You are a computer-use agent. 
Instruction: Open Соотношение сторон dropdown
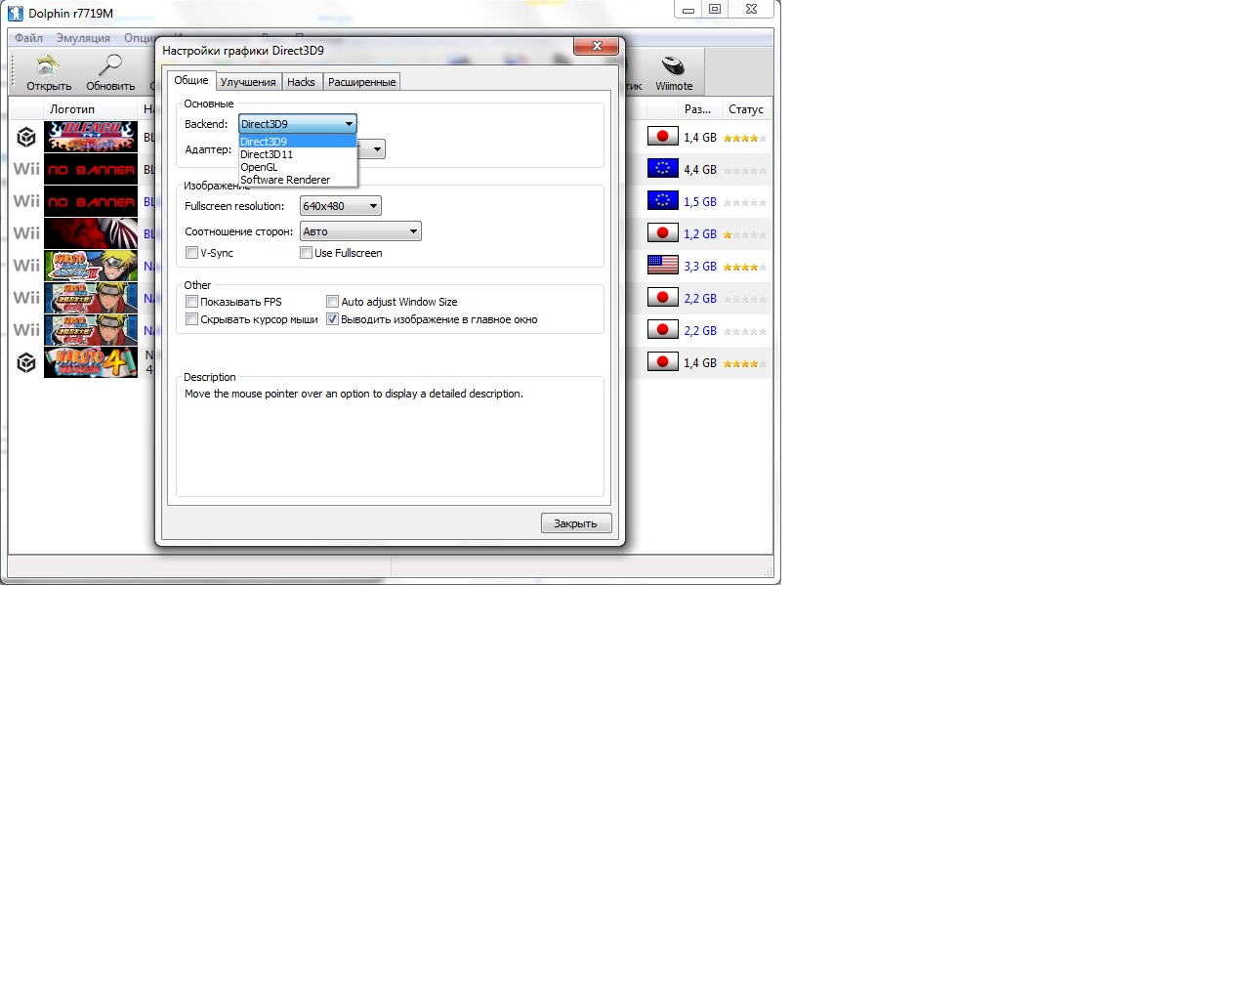click(360, 231)
